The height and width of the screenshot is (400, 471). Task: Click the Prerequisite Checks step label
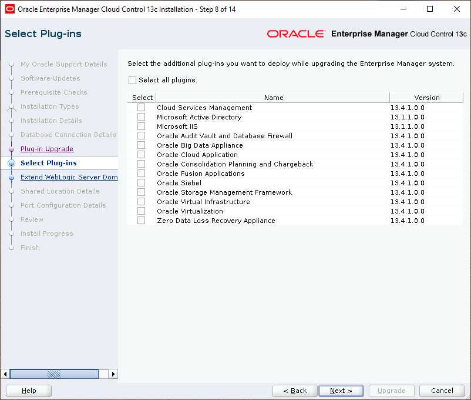pyautogui.click(x=54, y=92)
